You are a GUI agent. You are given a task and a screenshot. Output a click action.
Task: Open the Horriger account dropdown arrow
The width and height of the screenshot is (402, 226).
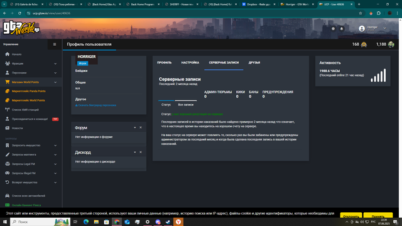tap(384, 28)
